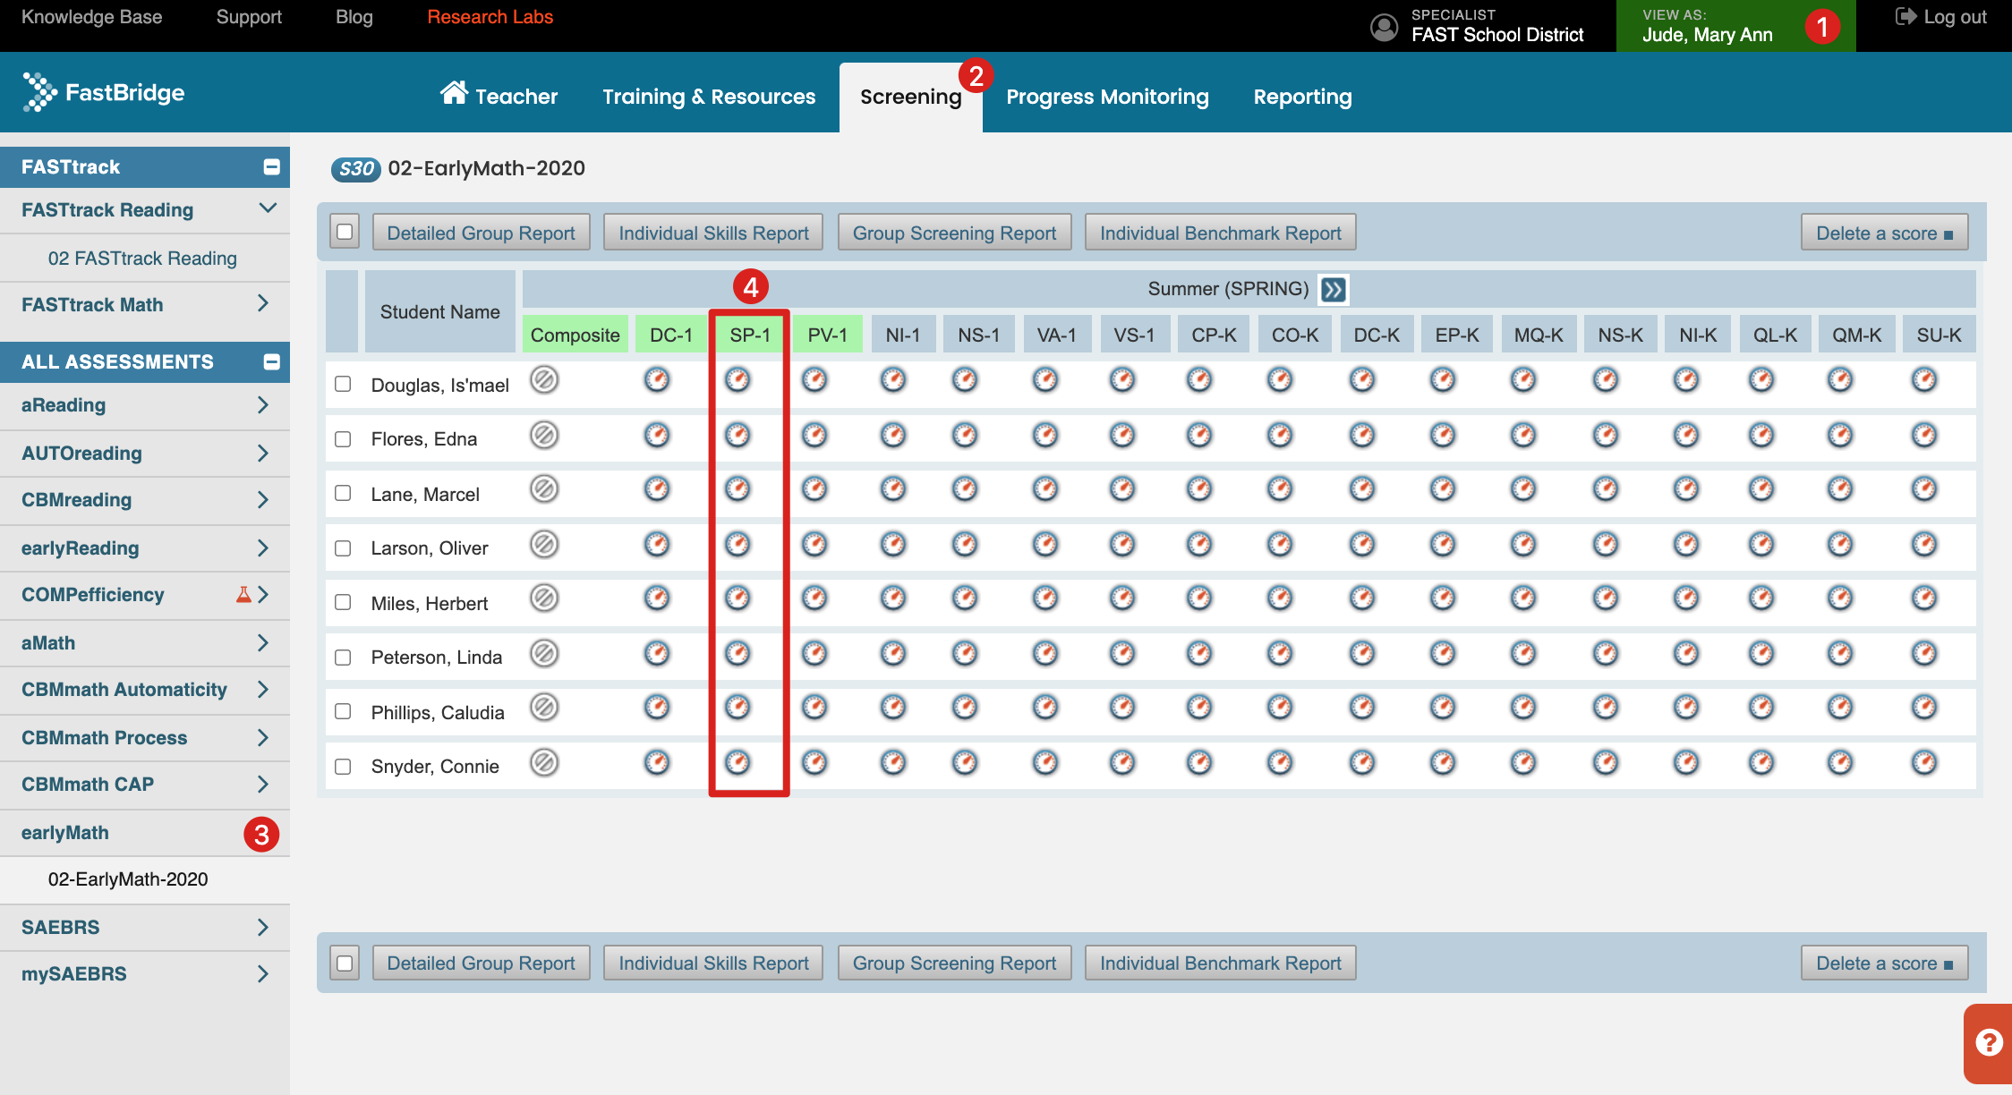
Task: Start QL-K assessment for Phillips, Caludia
Action: point(1761,708)
